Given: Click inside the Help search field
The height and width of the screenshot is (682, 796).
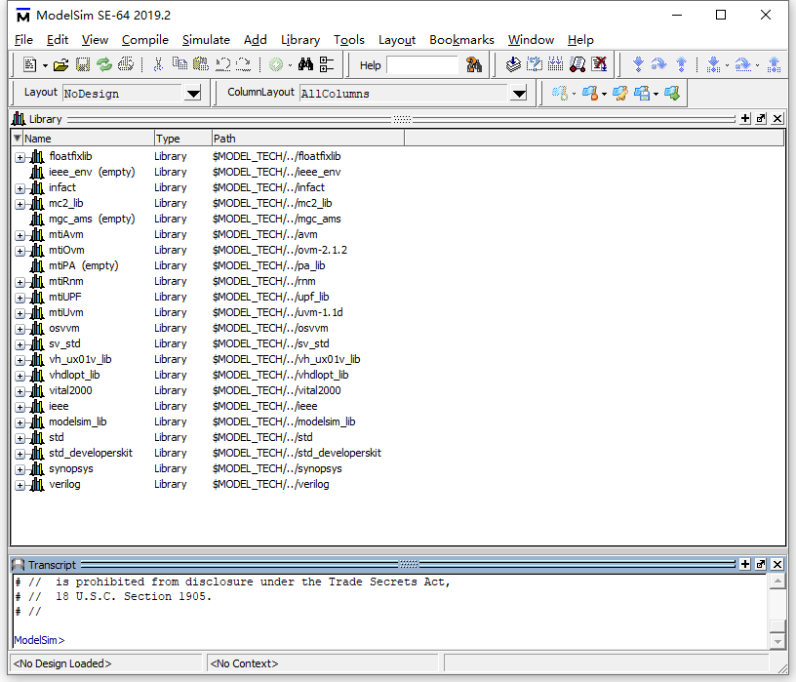Looking at the screenshot, I should click(421, 65).
